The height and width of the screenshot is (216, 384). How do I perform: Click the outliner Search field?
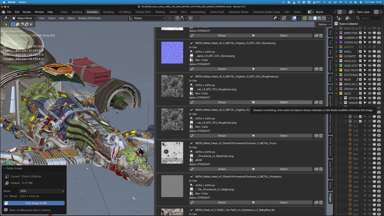[369, 18]
